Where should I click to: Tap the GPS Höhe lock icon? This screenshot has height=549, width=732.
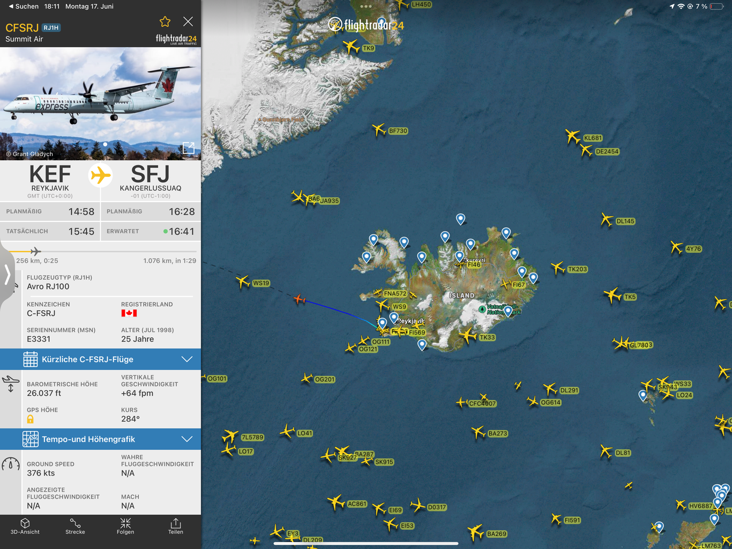point(31,419)
